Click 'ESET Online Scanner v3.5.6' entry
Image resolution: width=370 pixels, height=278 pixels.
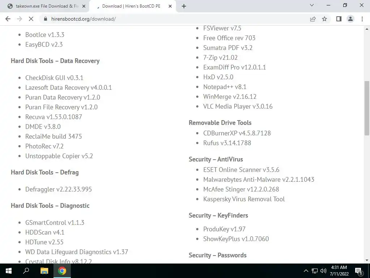(x=241, y=170)
